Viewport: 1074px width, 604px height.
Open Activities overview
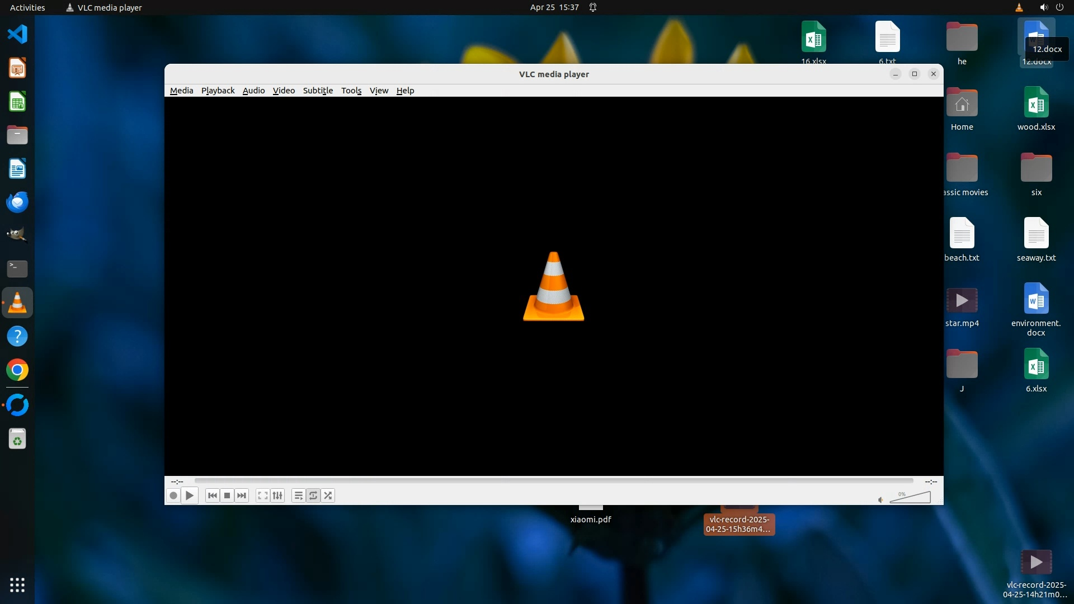pyautogui.click(x=27, y=7)
